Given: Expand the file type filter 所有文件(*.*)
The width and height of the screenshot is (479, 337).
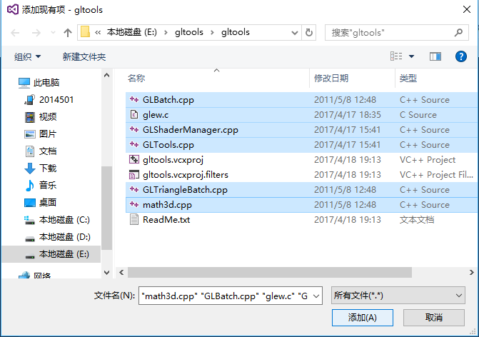Looking at the screenshot, I should click(398, 296).
